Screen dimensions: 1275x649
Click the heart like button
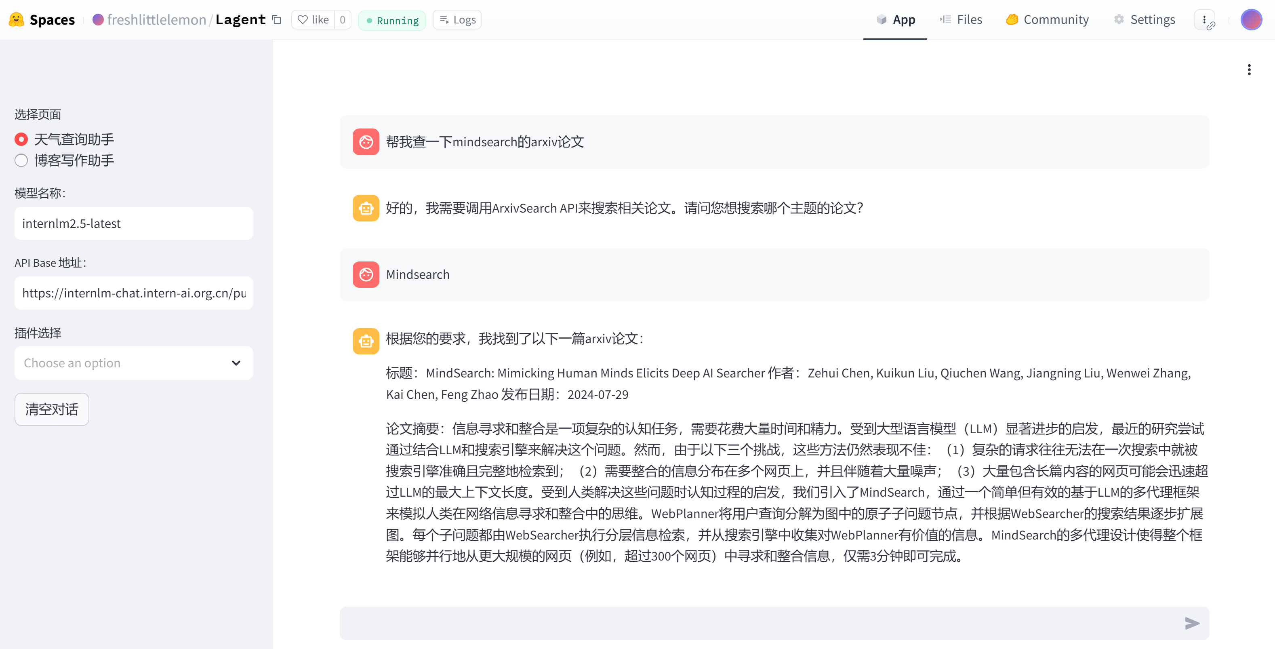tap(313, 20)
